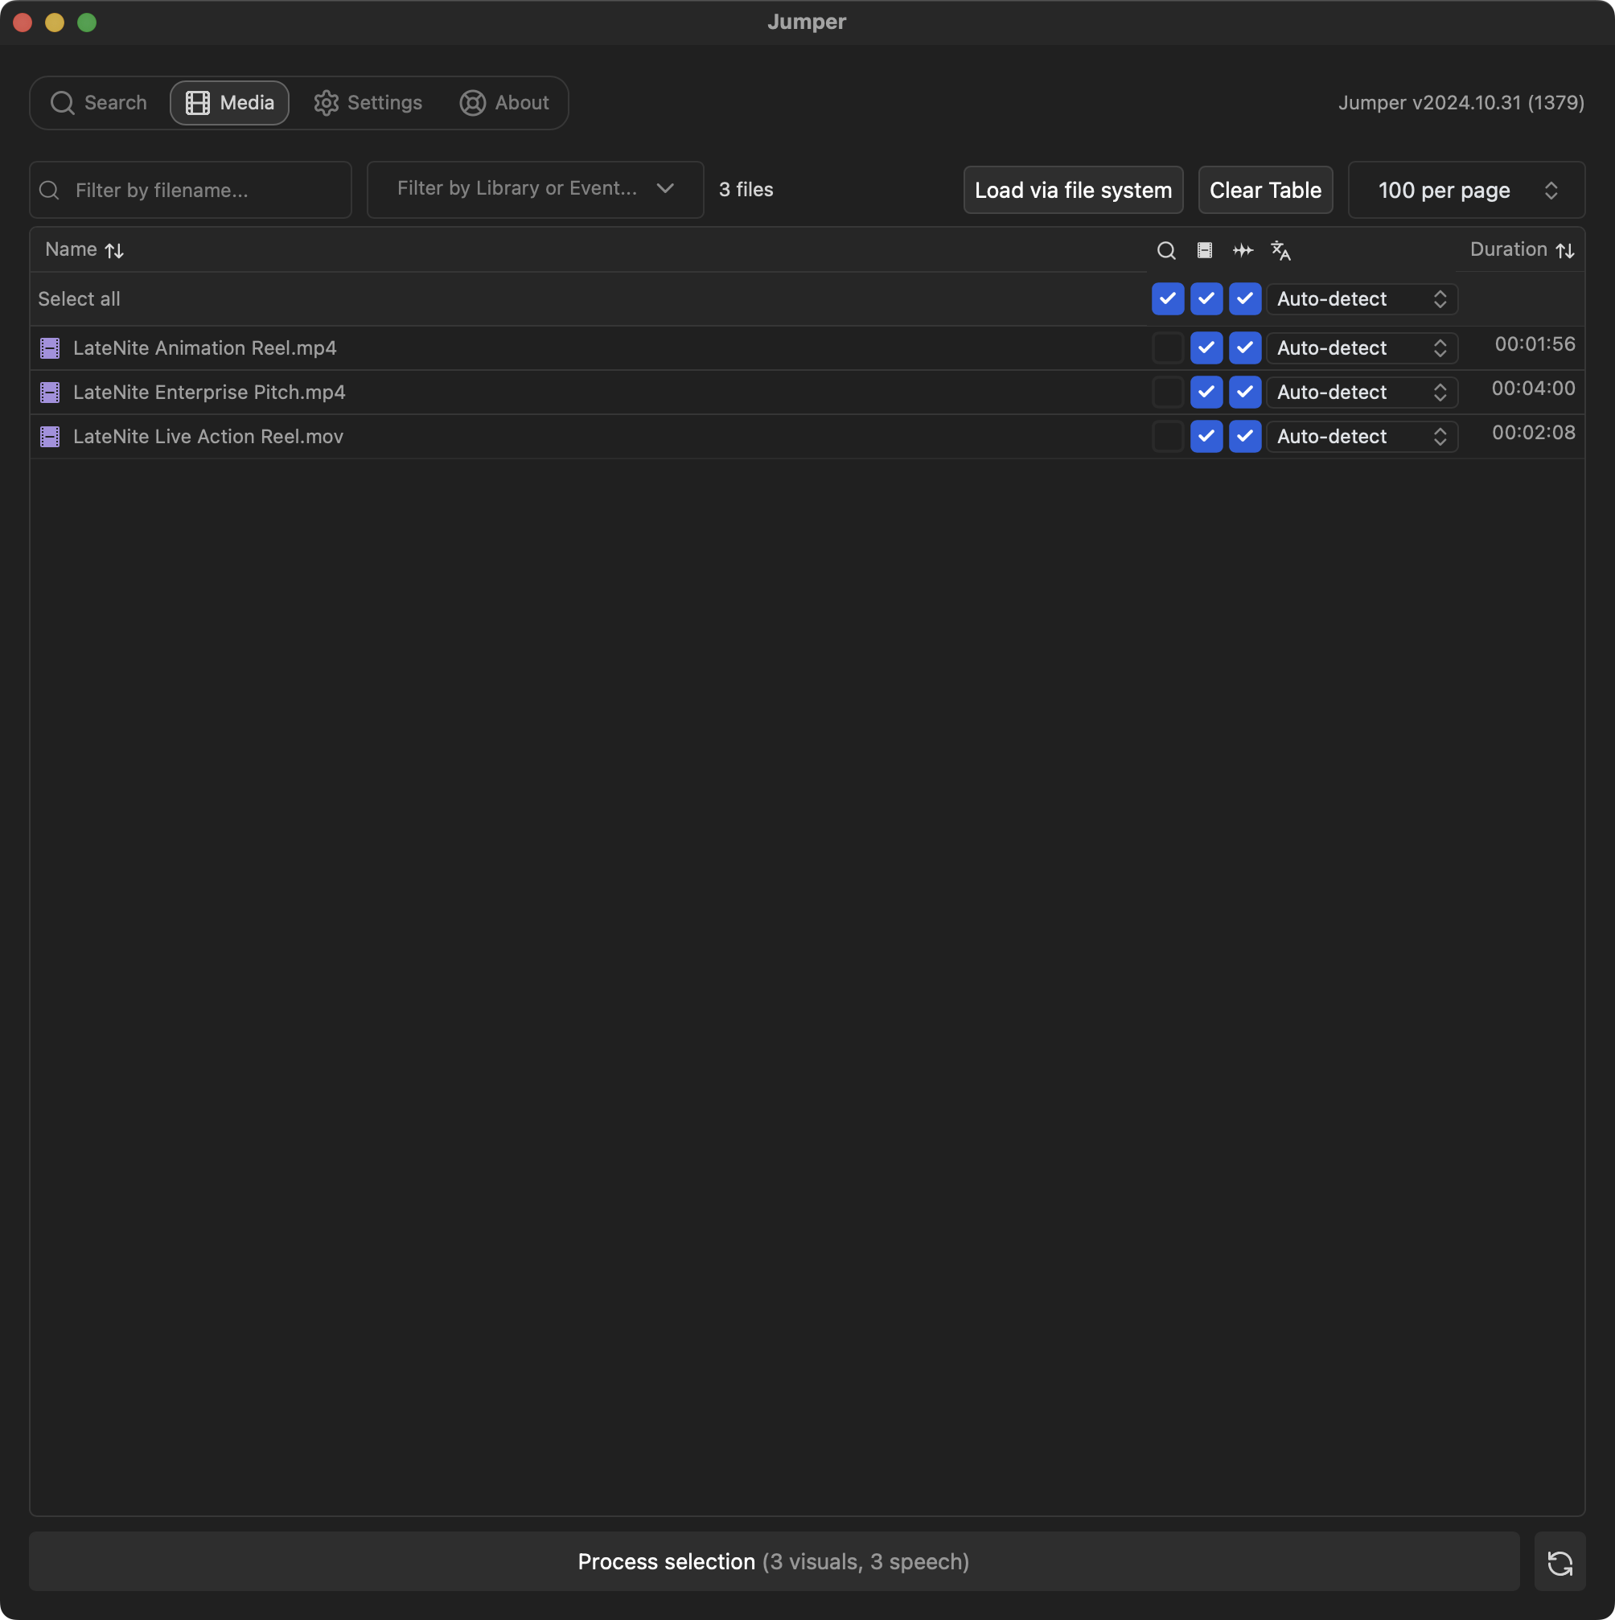Click the refresh icon at bottom right
Screen dimensions: 1615x1620
(1559, 1562)
